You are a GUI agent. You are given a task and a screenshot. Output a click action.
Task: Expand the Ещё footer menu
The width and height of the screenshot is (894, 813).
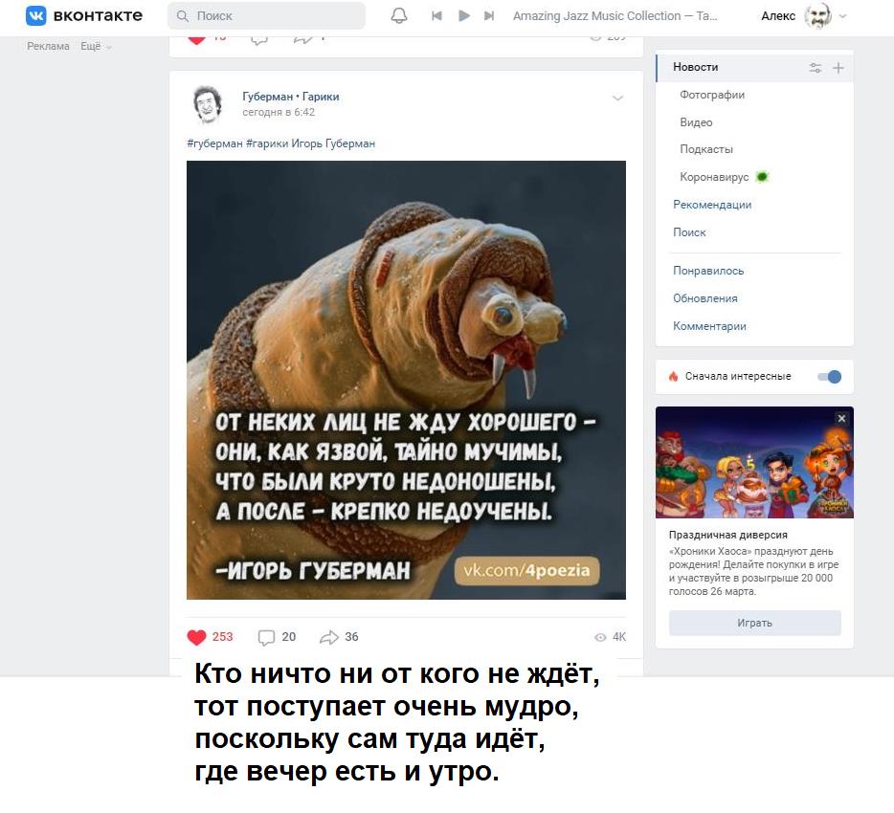click(96, 46)
